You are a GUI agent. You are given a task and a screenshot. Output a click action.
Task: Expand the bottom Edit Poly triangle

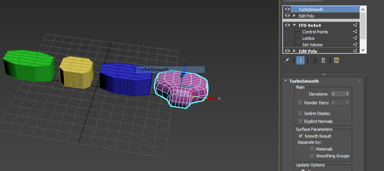pyautogui.click(x=294, y=51)
